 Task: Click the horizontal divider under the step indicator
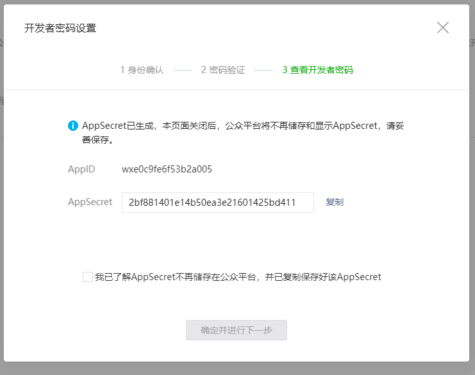(x=237, y=90)
